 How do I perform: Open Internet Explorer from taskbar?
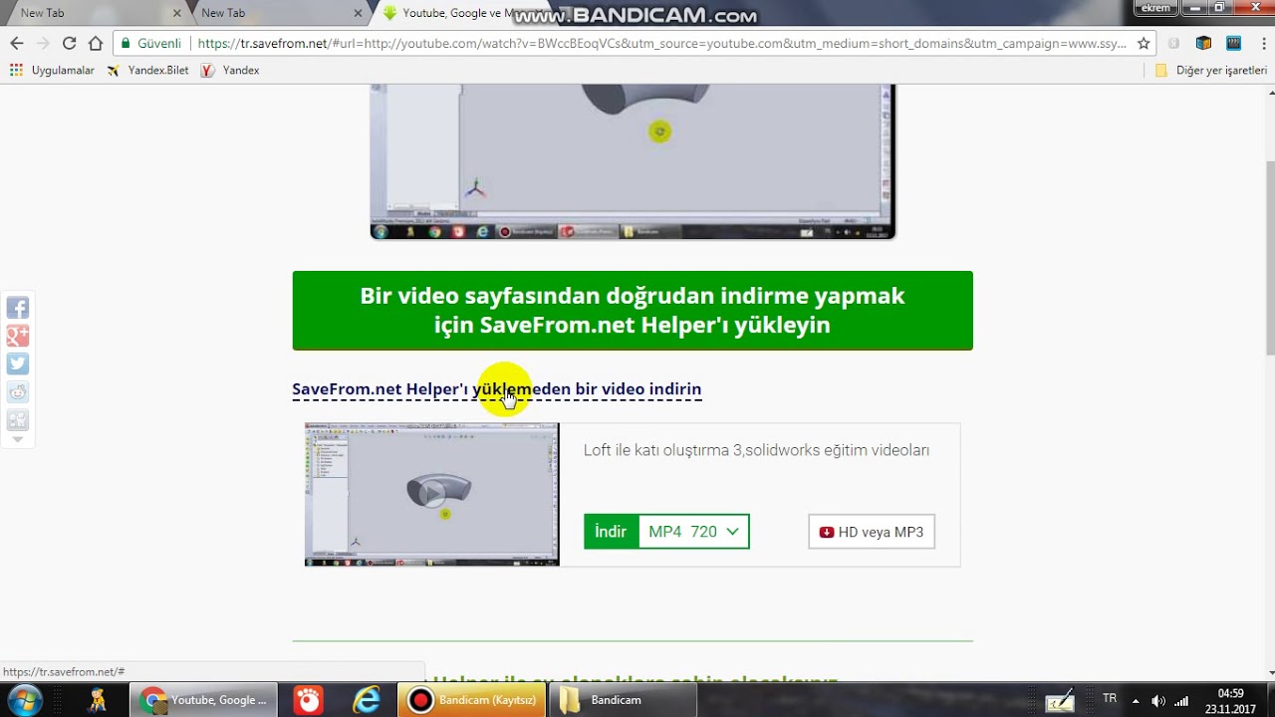367,700
